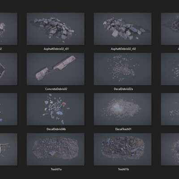This screenshot has width=179, height=179.
Task: Click the DecalTrash01 name label
Action: pyautogui.click(x=124, y=129)
